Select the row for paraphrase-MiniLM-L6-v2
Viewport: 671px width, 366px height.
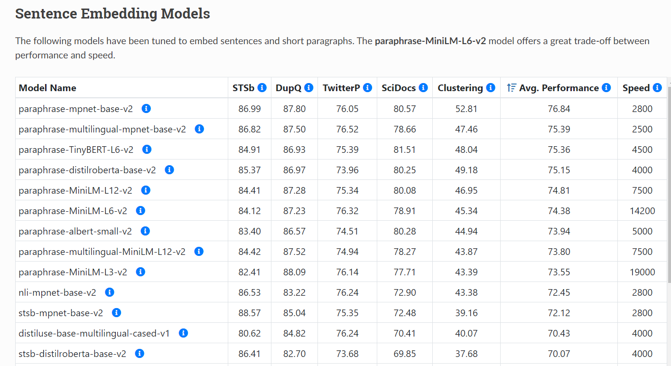click(73, 210)
